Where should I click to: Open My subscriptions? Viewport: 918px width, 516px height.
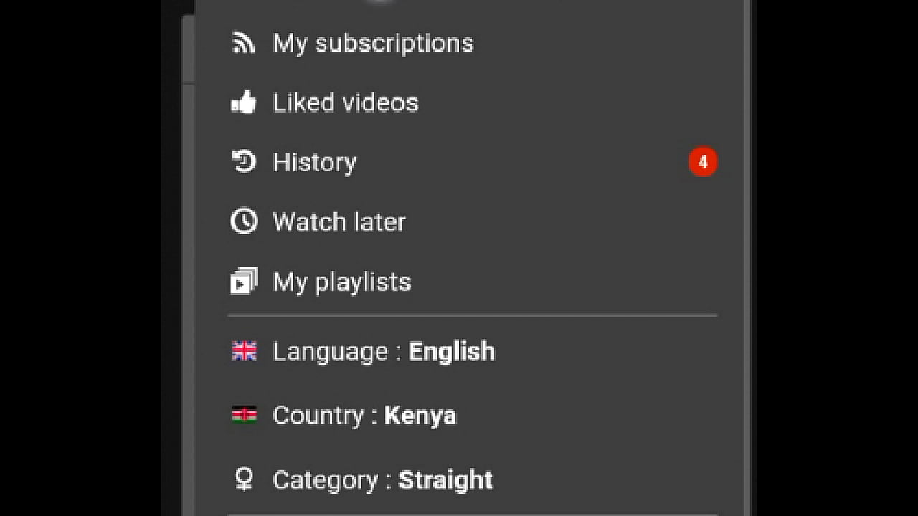click(373, 42)
